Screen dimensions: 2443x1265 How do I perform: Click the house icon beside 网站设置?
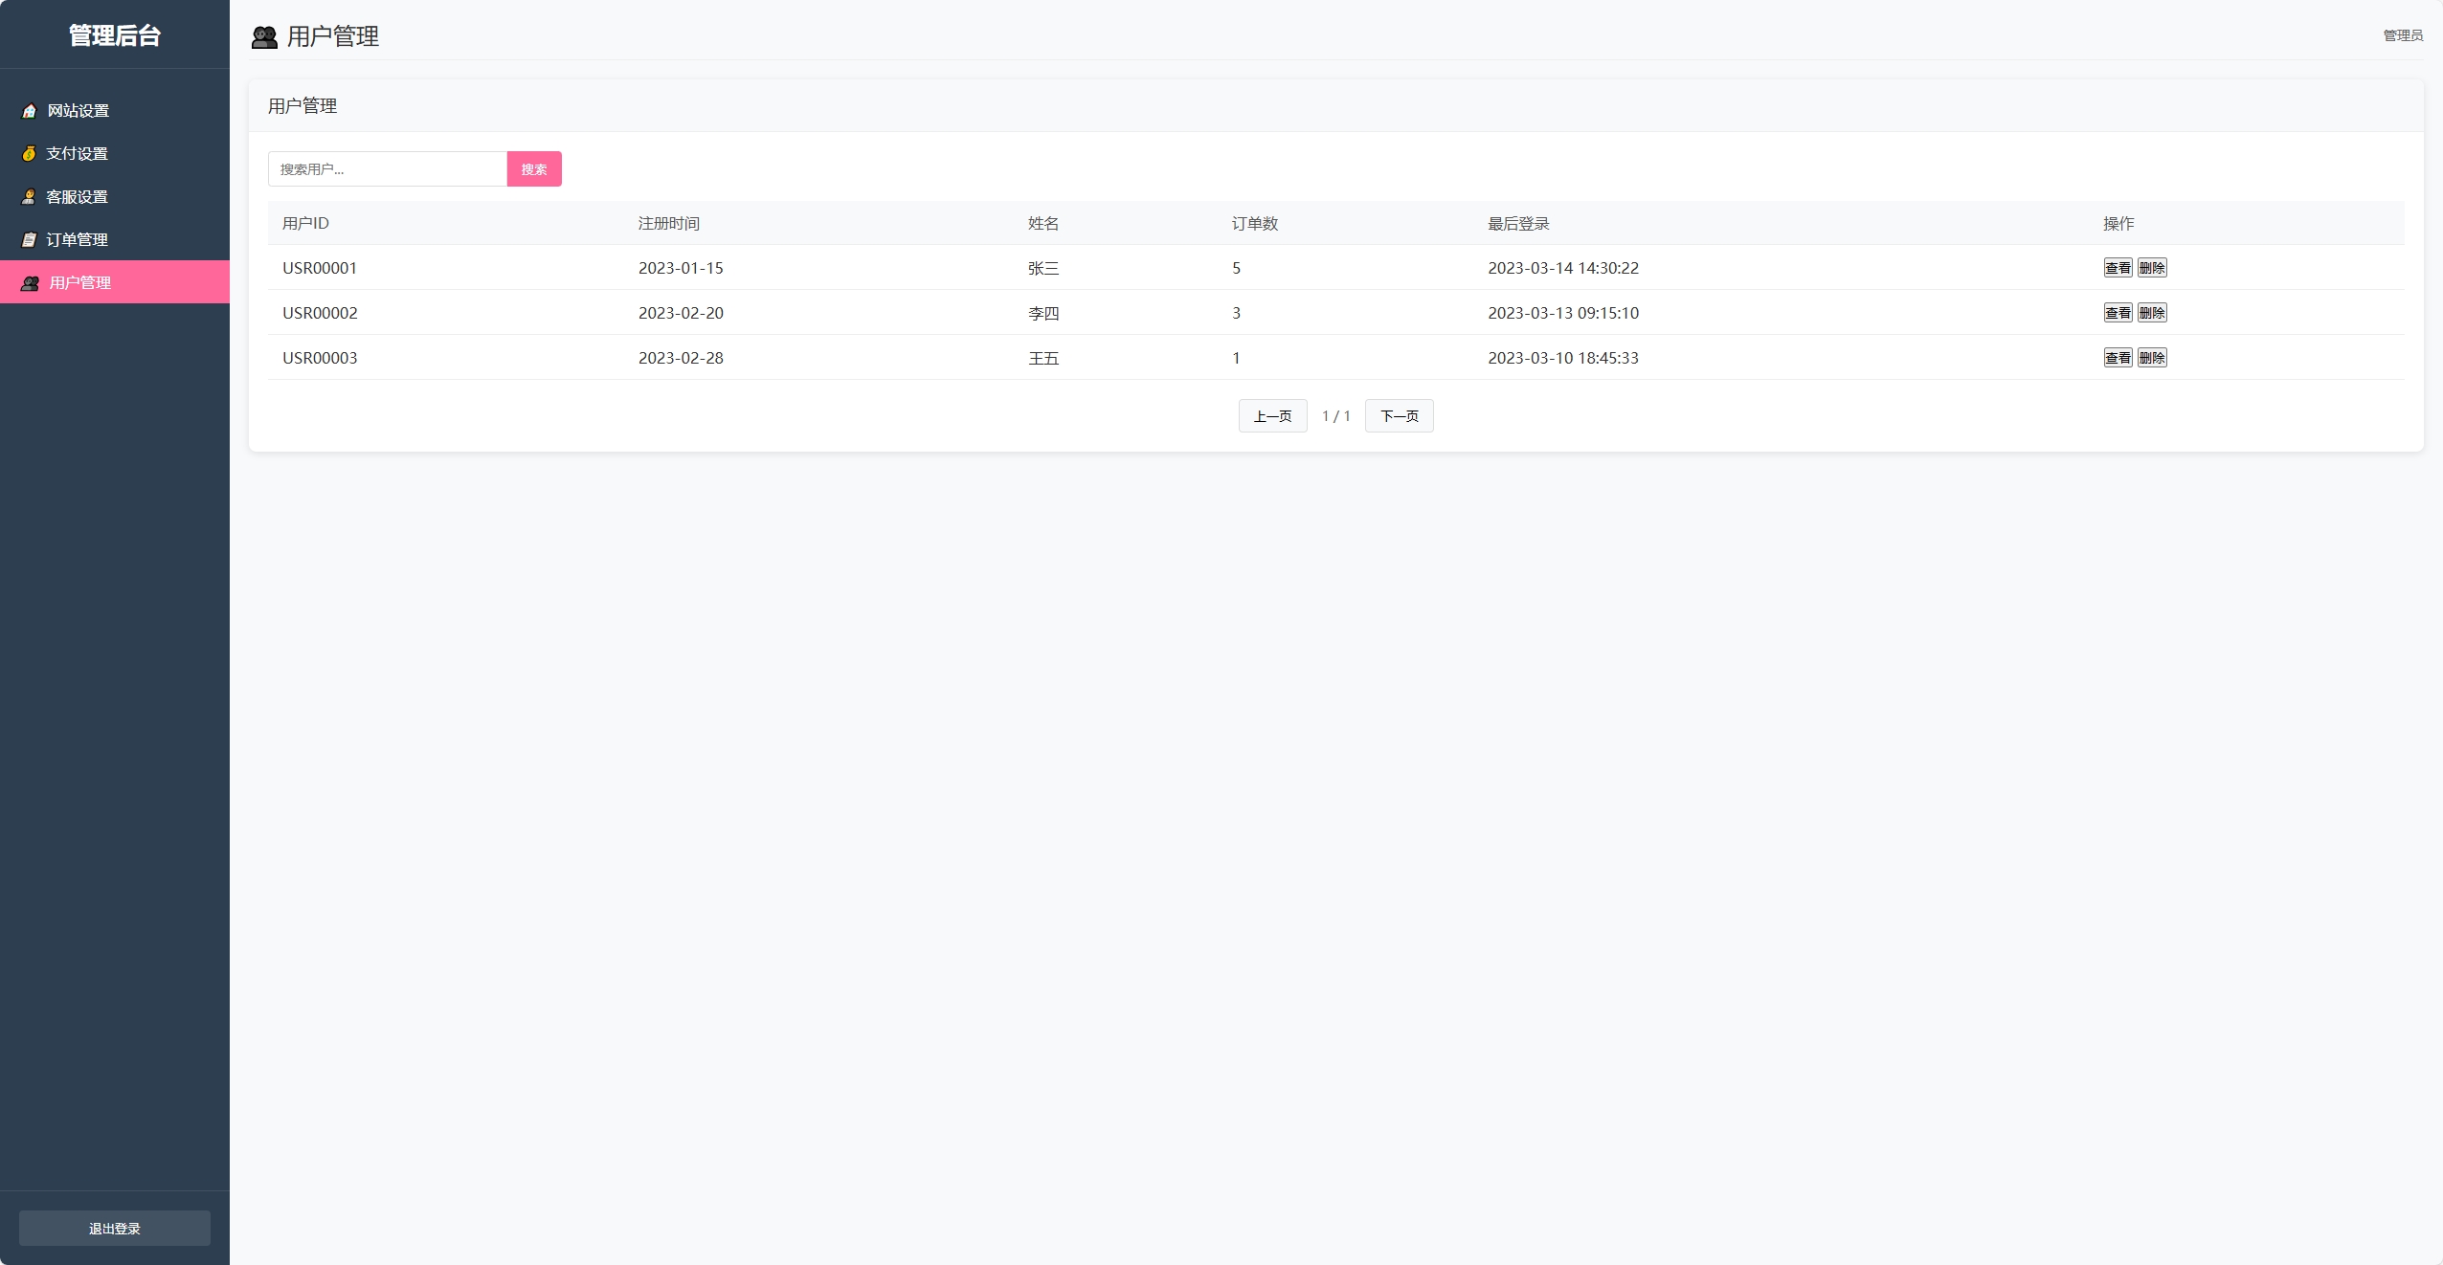click(30, 111)
